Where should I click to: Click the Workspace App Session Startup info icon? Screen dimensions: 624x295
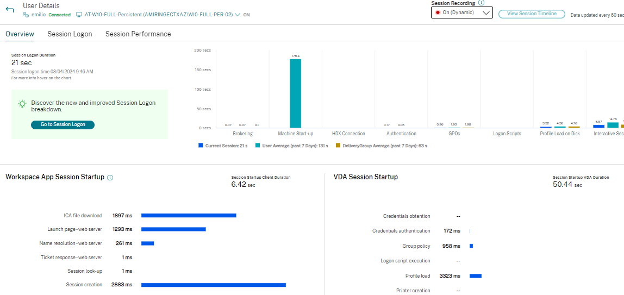click(110, 178)
